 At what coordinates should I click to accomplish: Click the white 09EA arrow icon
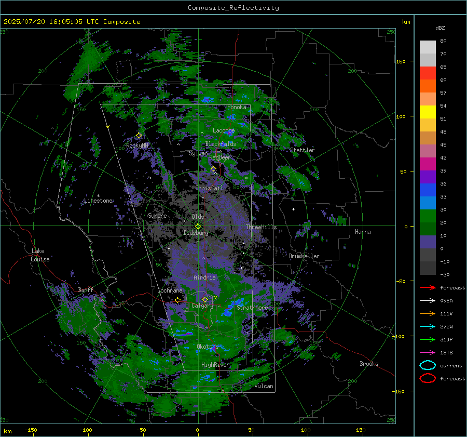(428, 301)
